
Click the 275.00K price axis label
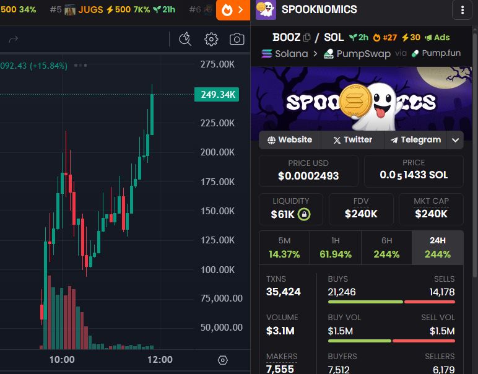pos(218,64)
